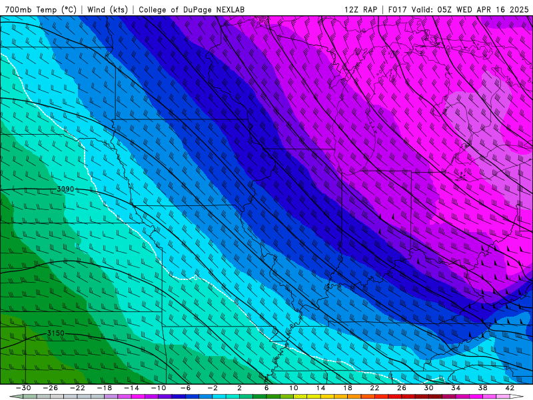The image size is (533, 400).
Task: Click the '18' colorbar scale label
Action: 347,388
